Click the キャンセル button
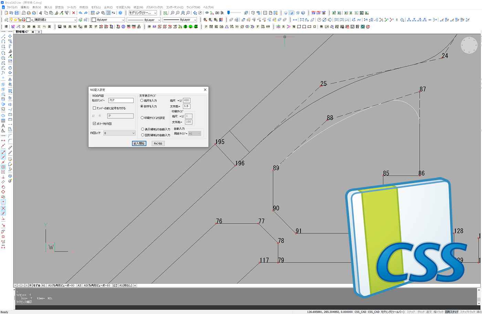The height and width of the screenshot is (314, 482). (158, 143)
